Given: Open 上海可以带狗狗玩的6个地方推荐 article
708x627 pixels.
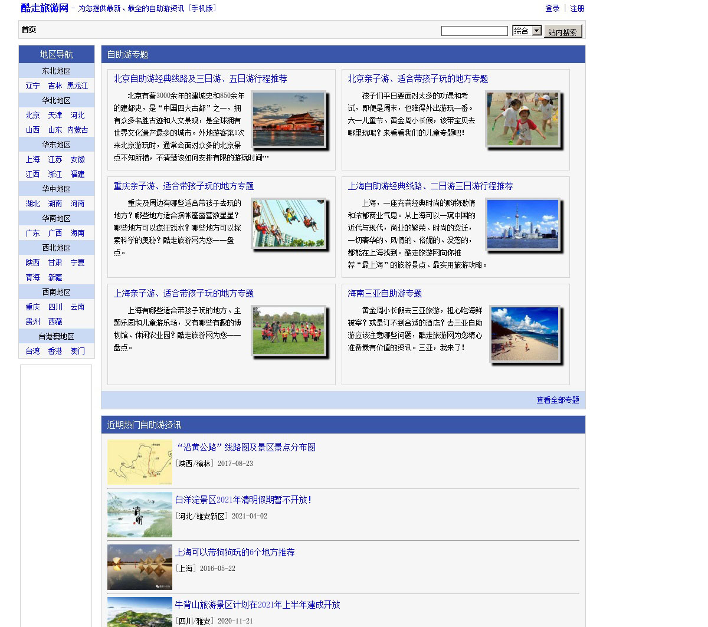Looking at the screenshot, I should [x=235, y=552].
